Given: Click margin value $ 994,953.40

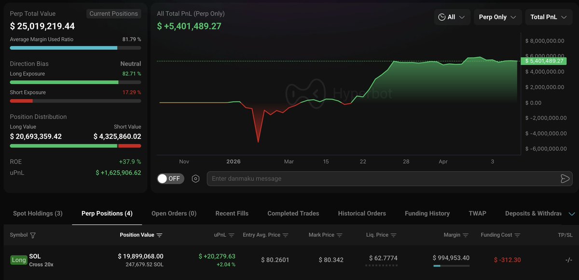Looking at the screenshot, I should click(451, 258).
